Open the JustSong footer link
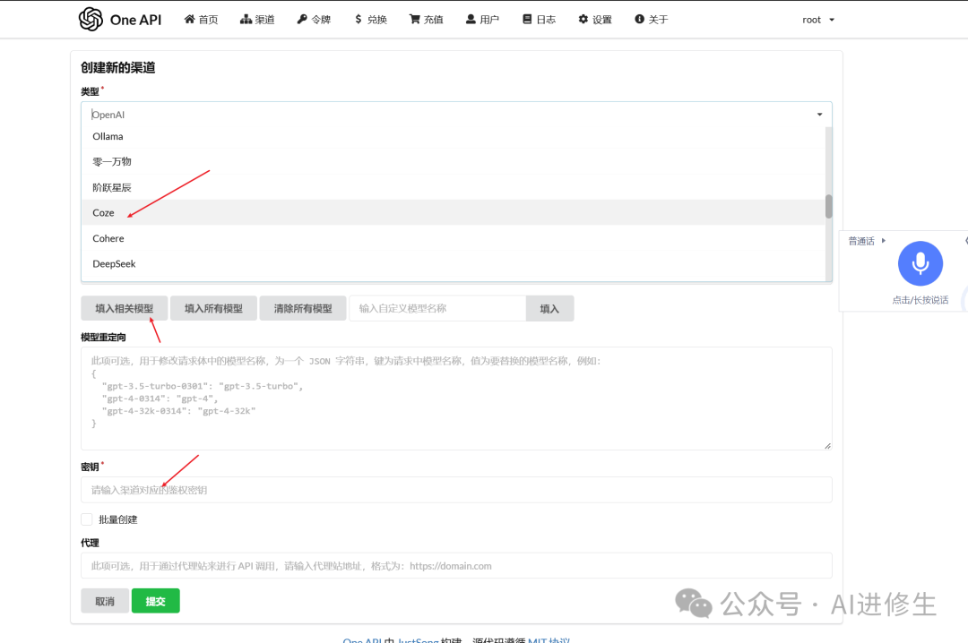968x643 pixels. click(x=418, y=640)
